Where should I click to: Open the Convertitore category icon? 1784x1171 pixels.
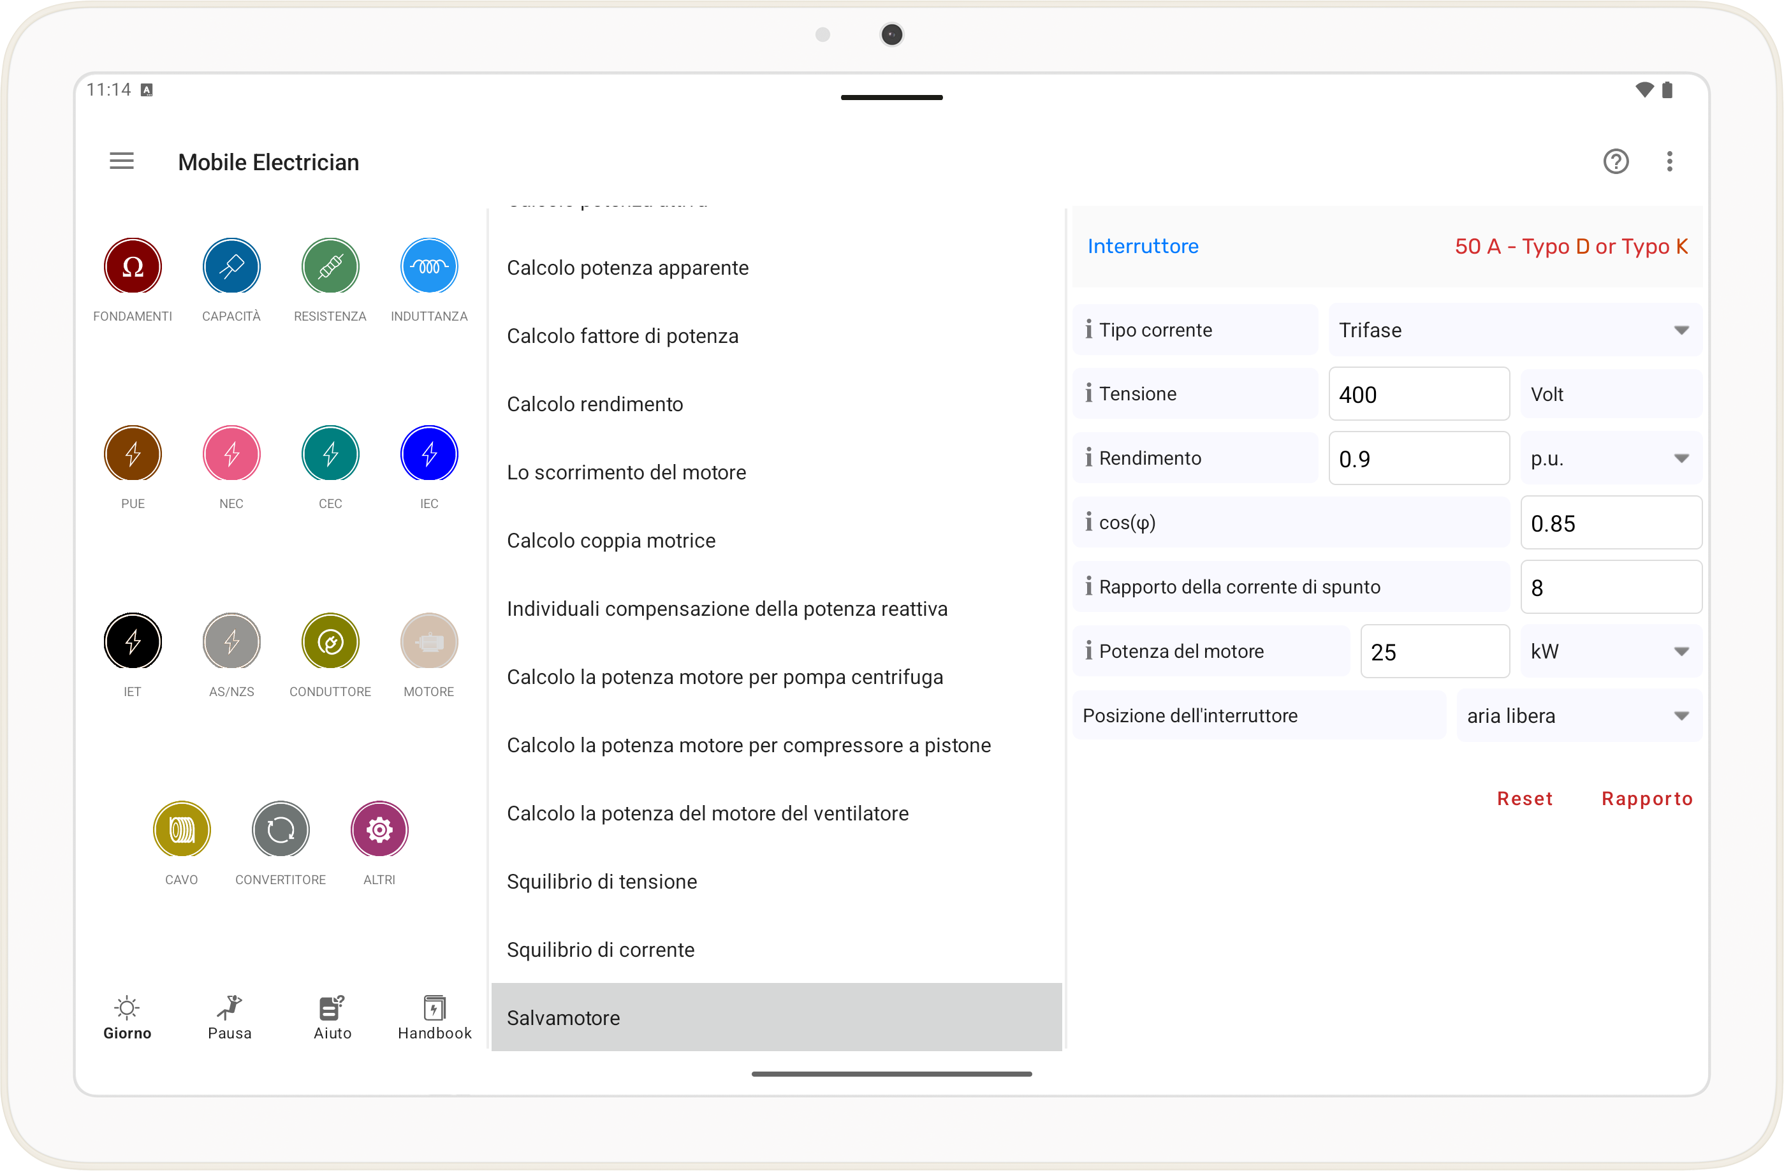coord(281,830)
